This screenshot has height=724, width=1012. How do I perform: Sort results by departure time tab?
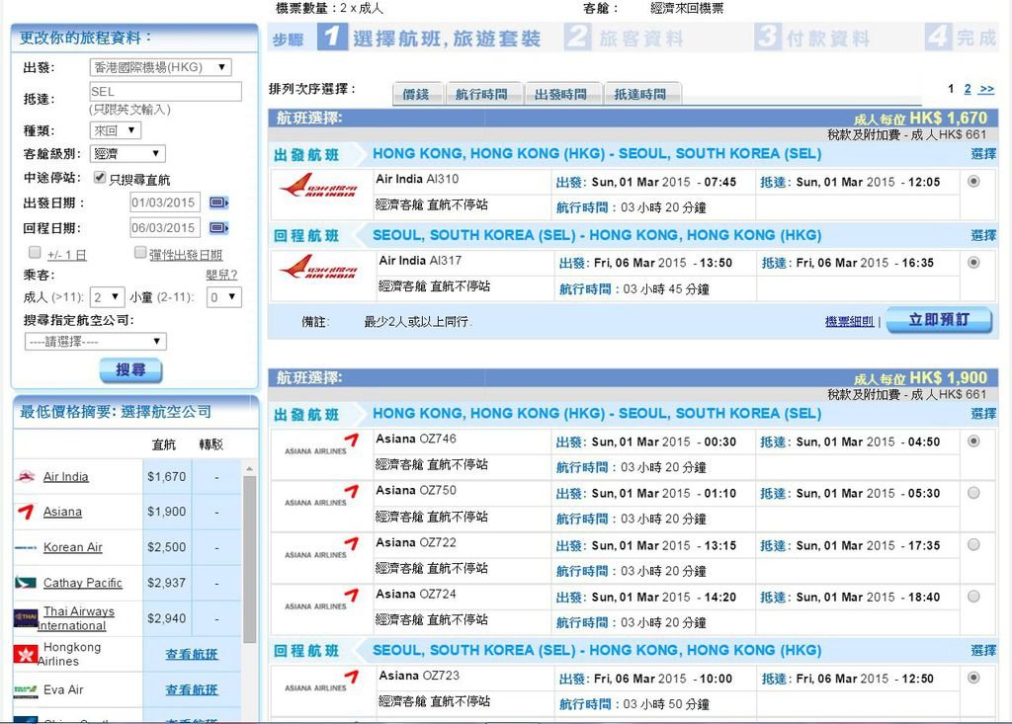(x=561, y=94)
